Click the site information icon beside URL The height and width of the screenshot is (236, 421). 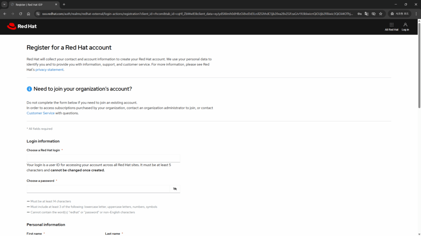(38, 14)
